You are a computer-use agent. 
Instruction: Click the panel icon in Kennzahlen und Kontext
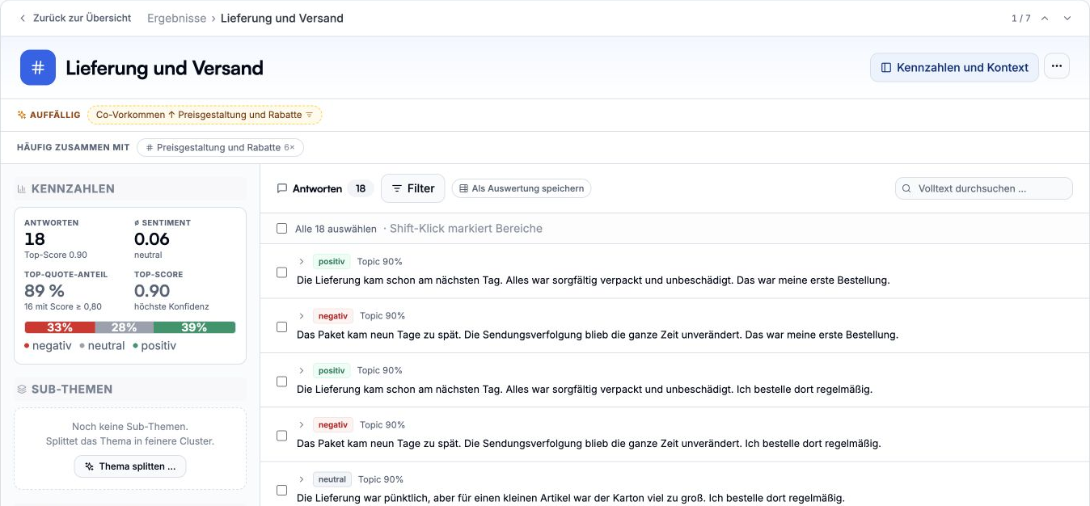[886, 68]
